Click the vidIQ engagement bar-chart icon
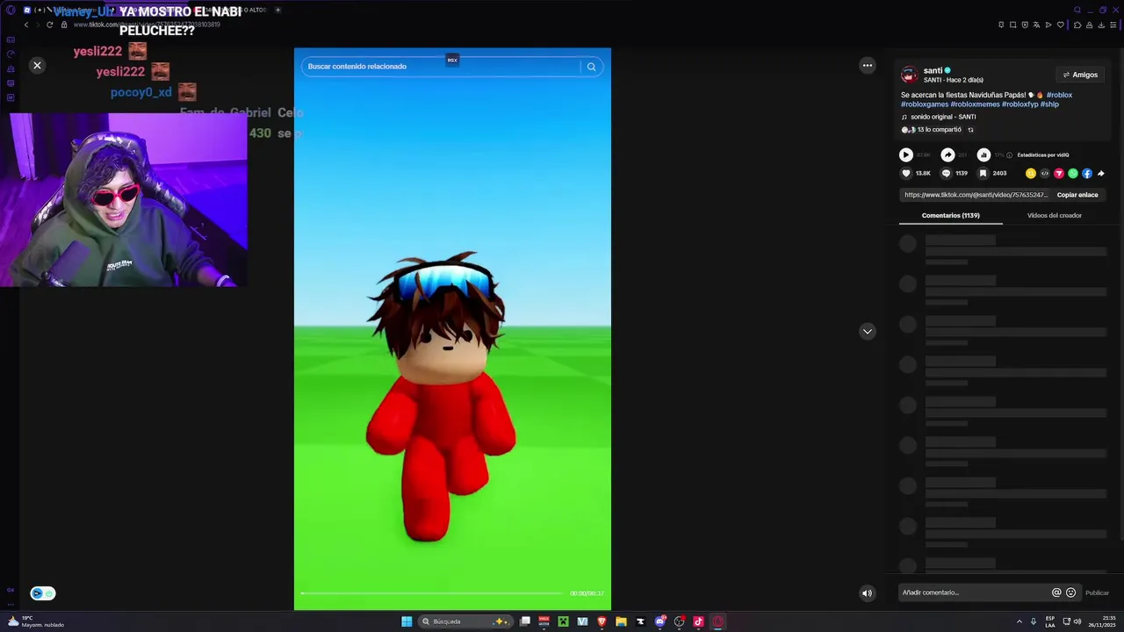Image resolution: width=1124 pixels, height=632 pixels. click(983, 154)
